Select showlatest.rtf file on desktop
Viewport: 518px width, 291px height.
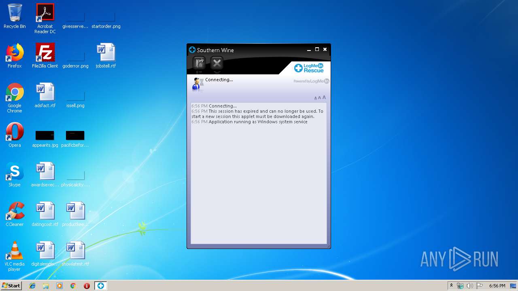point(75,254)
